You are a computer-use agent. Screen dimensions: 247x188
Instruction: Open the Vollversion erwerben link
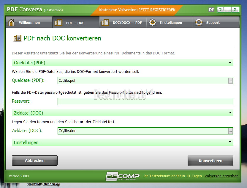tap(221, 176)
